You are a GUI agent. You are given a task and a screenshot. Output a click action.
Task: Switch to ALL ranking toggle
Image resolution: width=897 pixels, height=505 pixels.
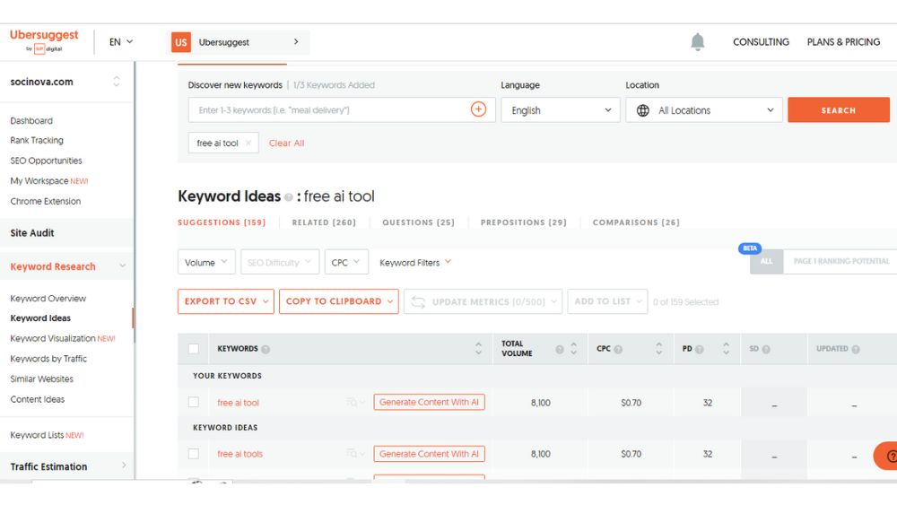click(766, 261)
